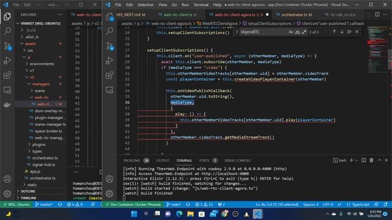The height and width of the screenshot is (220, 392).
Task: Open notifications bell in status bar
Action: [x=385, y=205]
